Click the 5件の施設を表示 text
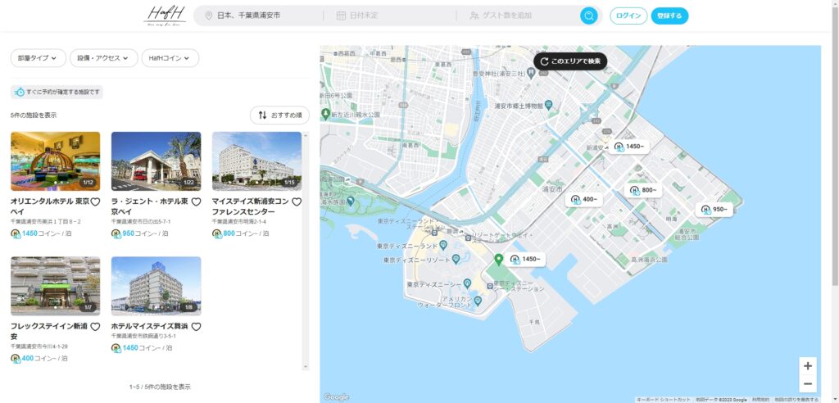This screenshot has height=403, width=839. 33,115
